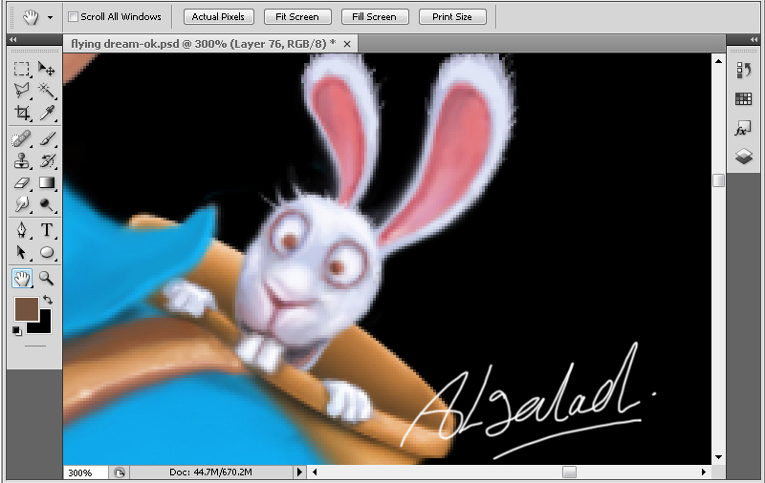Expand the right panel dock
The width and height of the screenshot is (765, 483).
[x=754, y=39]
